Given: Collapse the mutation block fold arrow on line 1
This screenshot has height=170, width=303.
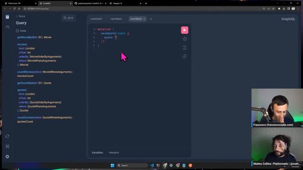Looking at the screenshot, I should coord(96,29).
